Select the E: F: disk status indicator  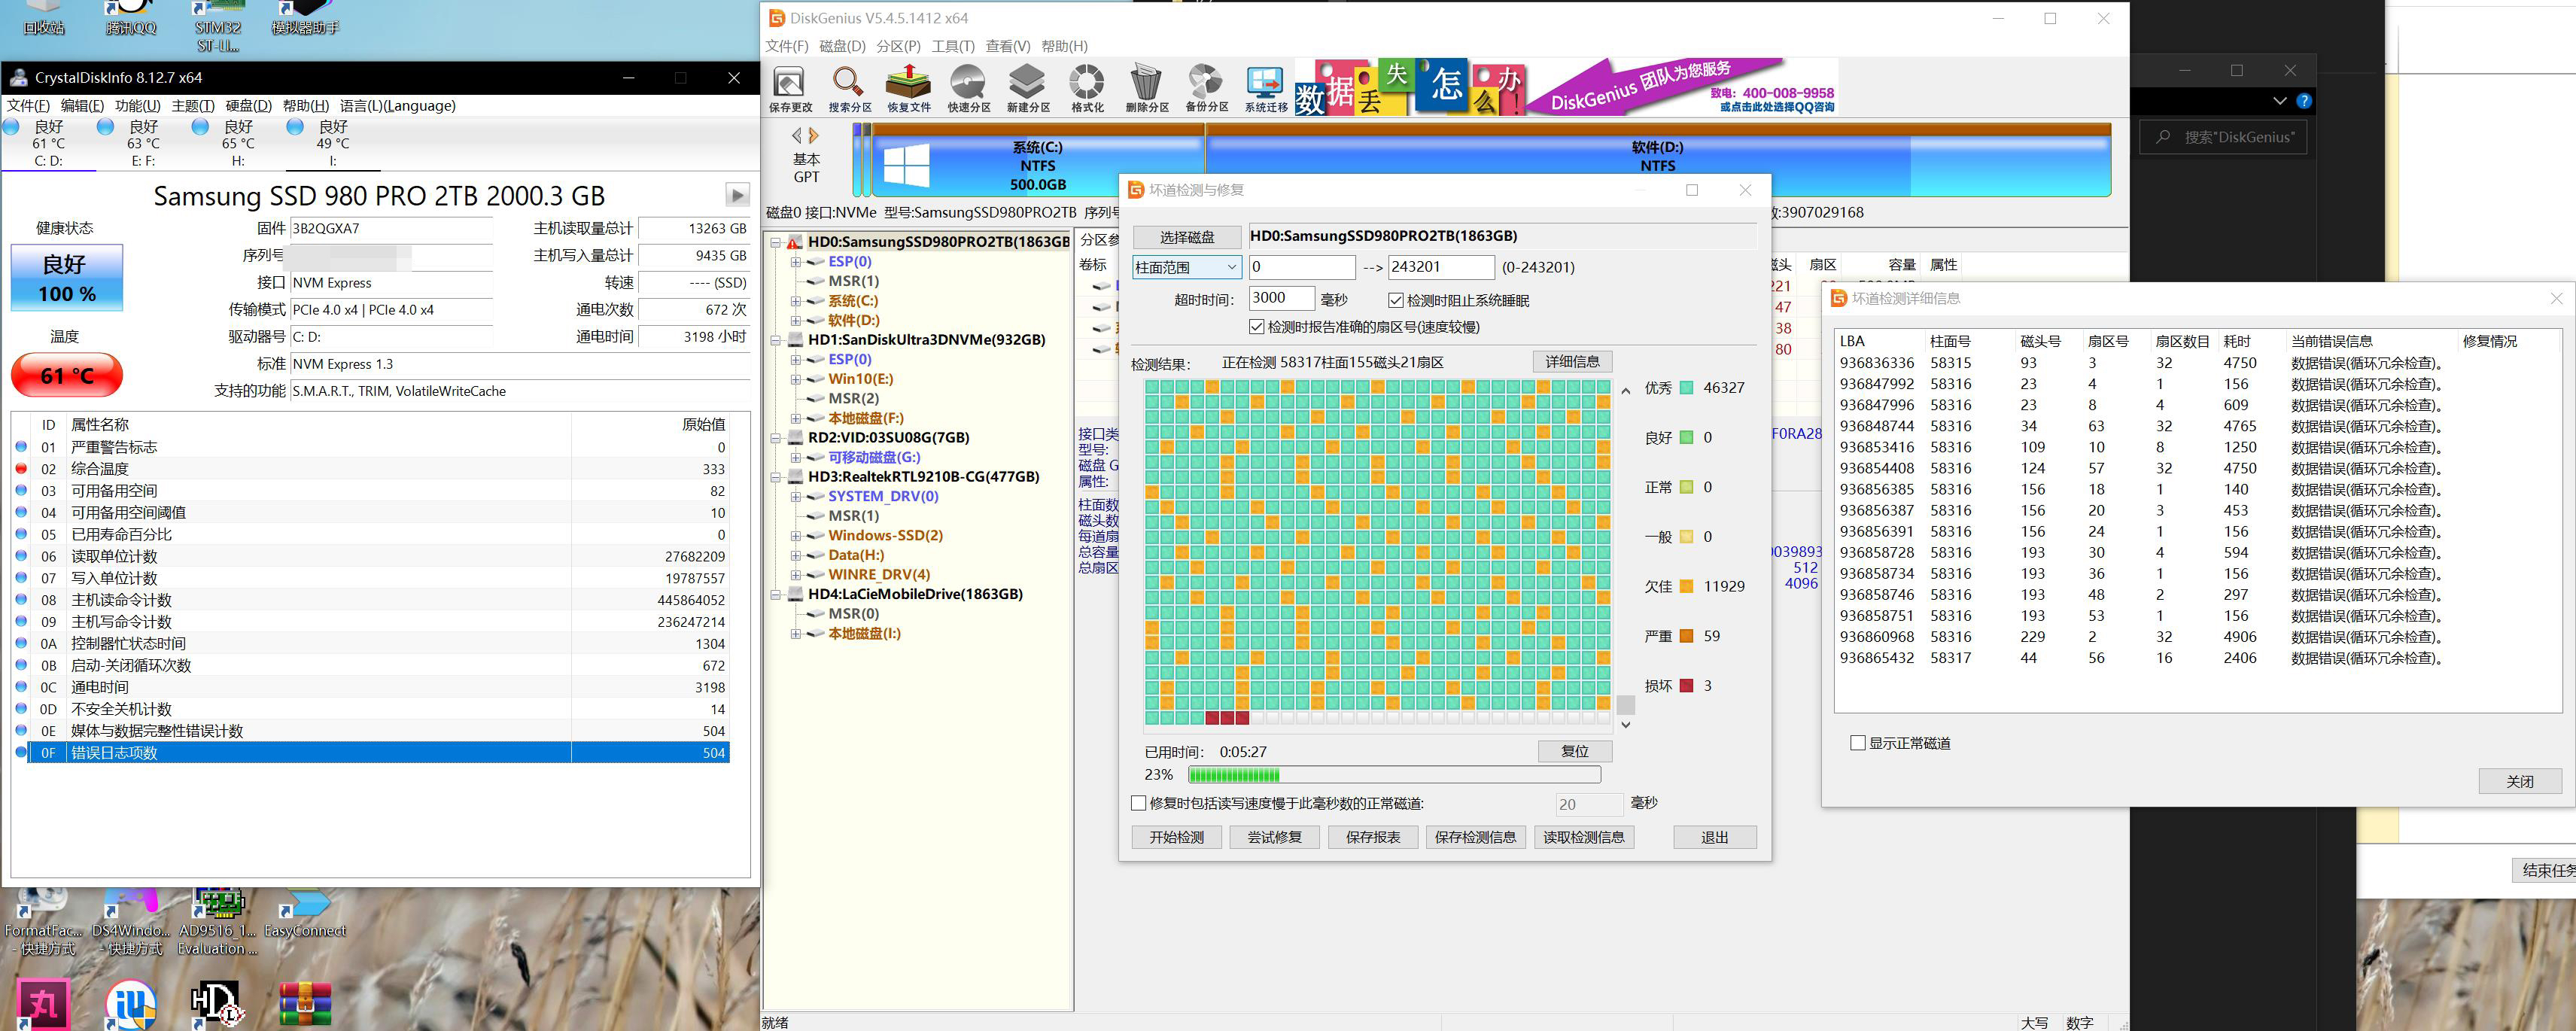coord(143,143)
